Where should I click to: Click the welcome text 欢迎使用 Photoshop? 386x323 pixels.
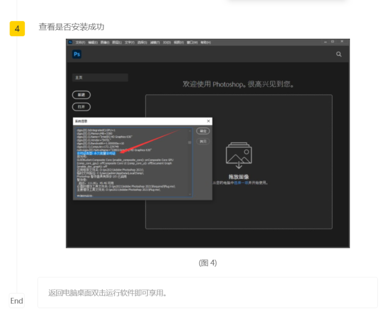pyautogui.click(x=238, y=84)
